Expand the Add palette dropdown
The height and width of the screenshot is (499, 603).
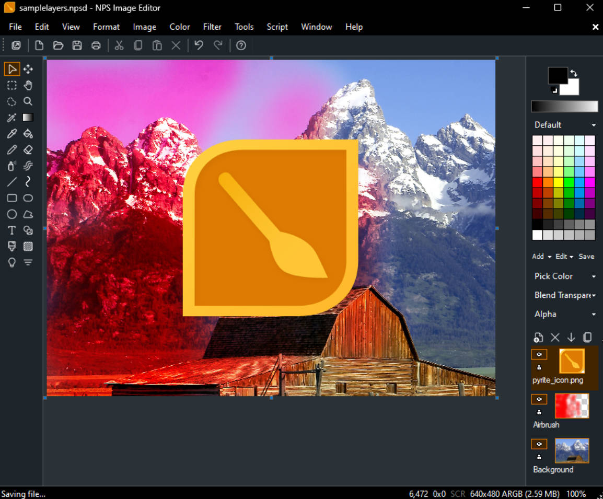[x=541, y=257]
